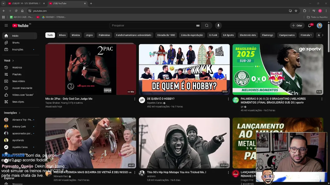Select the Fórmula 1 filter chip
This screenshot has height=185, width=330.
pos(306,35)
